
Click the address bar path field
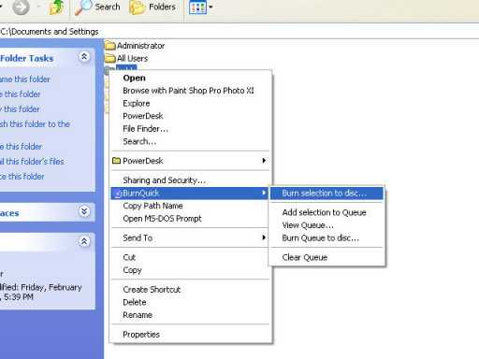tap(239, 32)
